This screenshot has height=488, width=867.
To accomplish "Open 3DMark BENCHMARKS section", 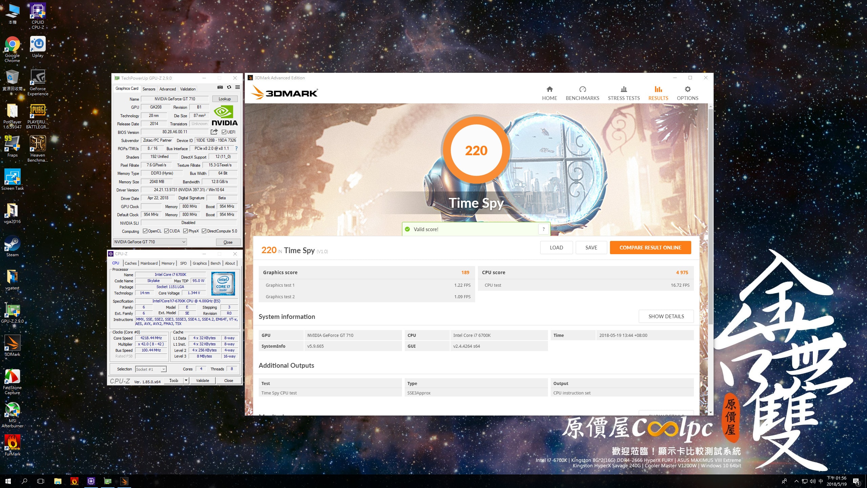I will (583, 93).
